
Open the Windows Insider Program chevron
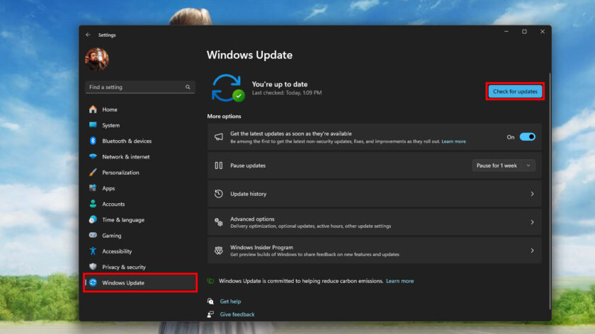tap(532, 250)
